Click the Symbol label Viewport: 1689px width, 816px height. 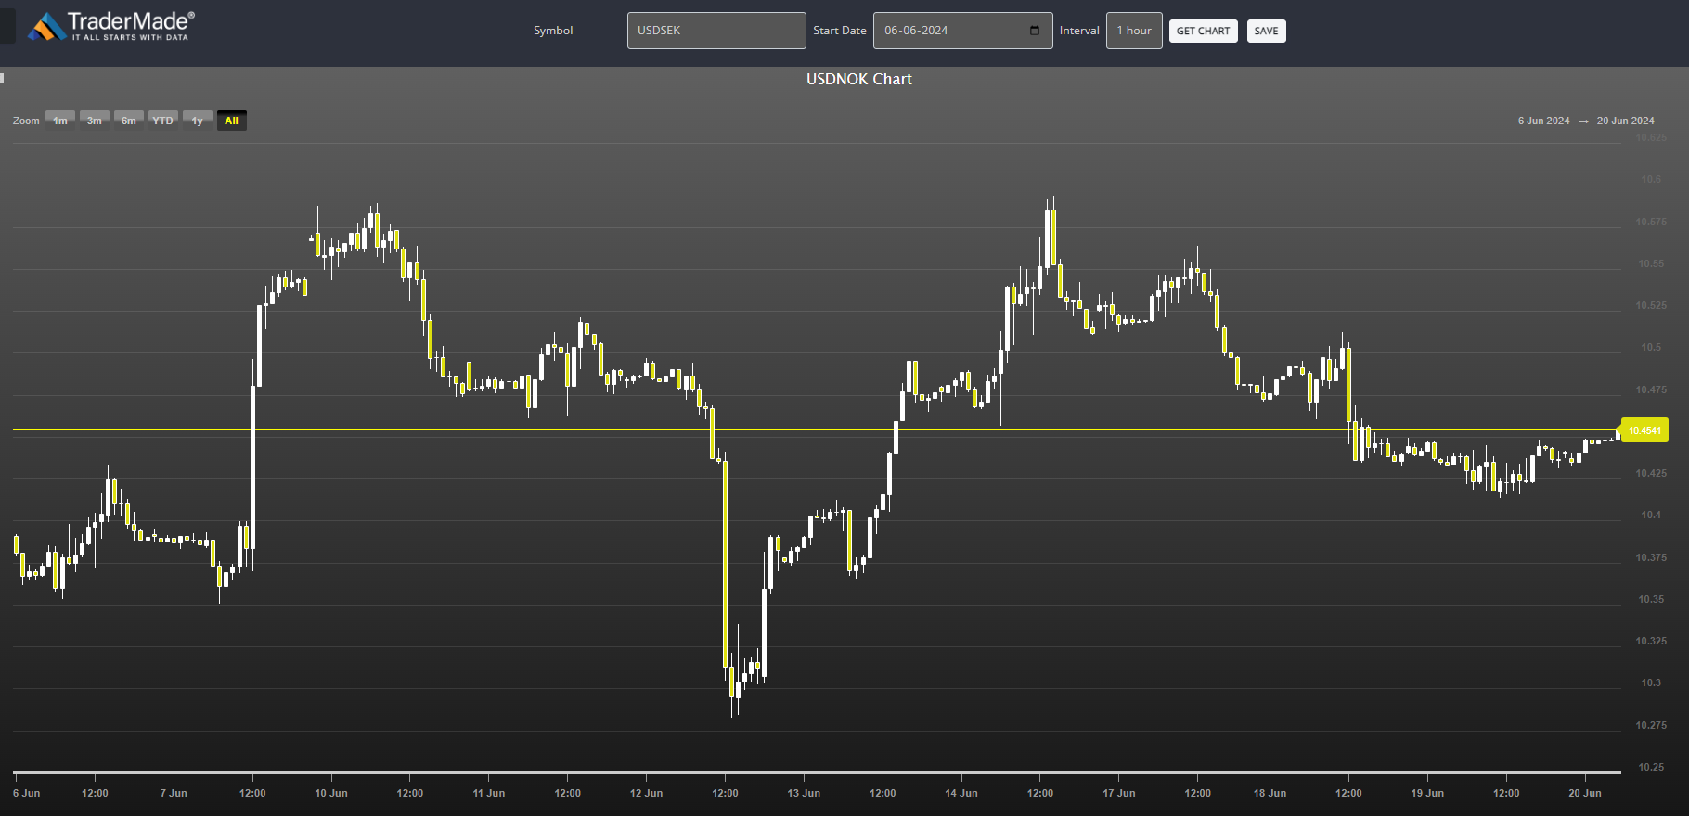[x=553, y=31]
